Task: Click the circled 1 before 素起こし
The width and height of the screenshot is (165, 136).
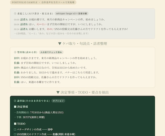Action: 15,14
